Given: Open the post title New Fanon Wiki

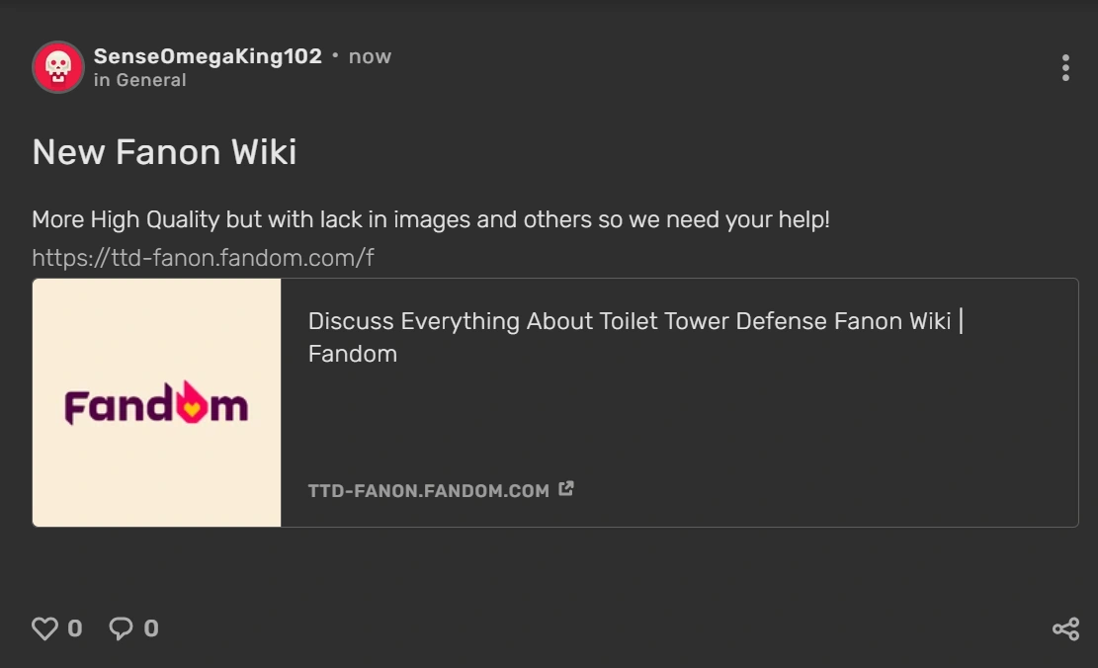Looking at the screenshot, I should (x=163, y=151).
